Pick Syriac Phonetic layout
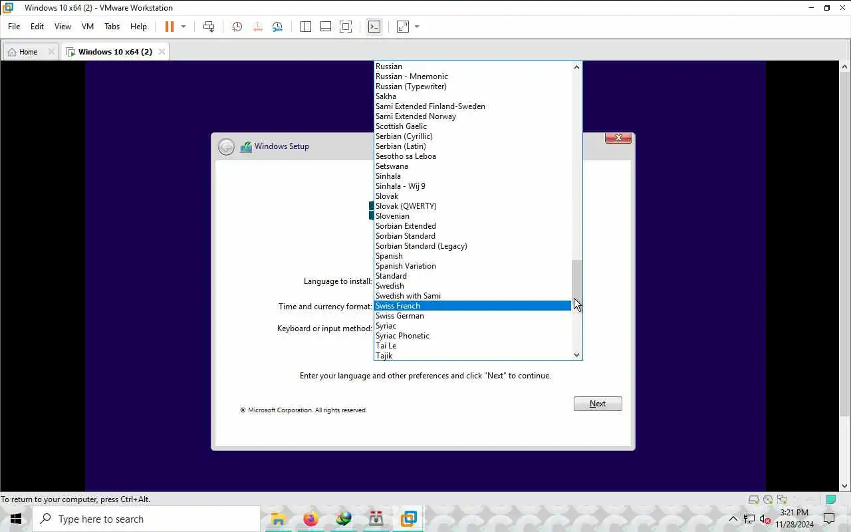851x532 pixels. tap(472, 336)
